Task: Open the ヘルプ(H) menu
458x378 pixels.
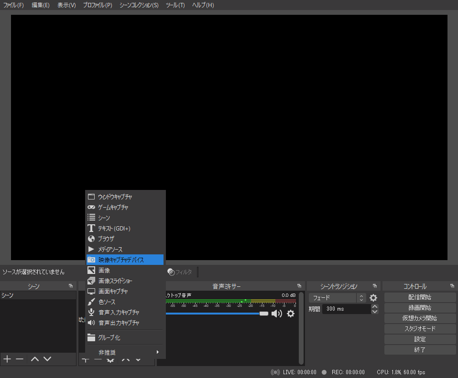Action: pos(203,5)
